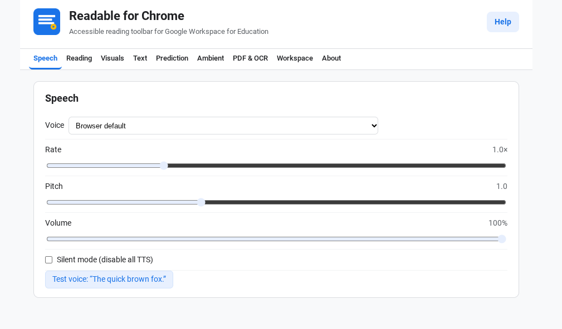
Task: Enable Silent mode checkbox
Action: [x=49, y=260]
